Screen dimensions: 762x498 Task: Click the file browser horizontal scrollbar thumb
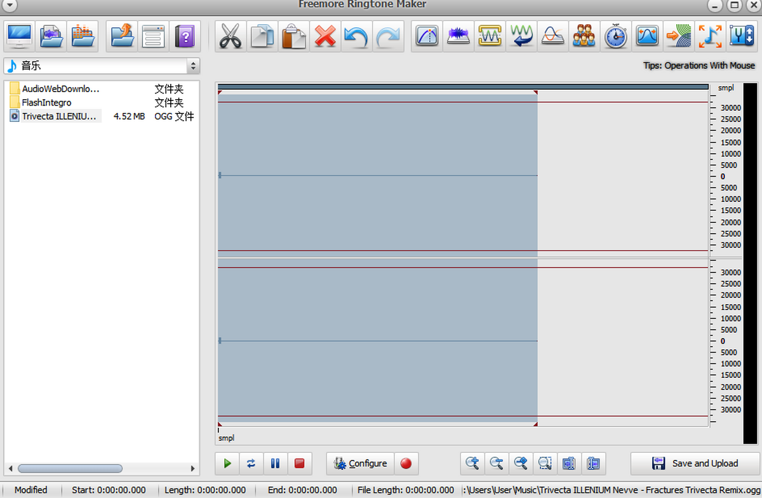pyautogui.click(x=70, y=469)
